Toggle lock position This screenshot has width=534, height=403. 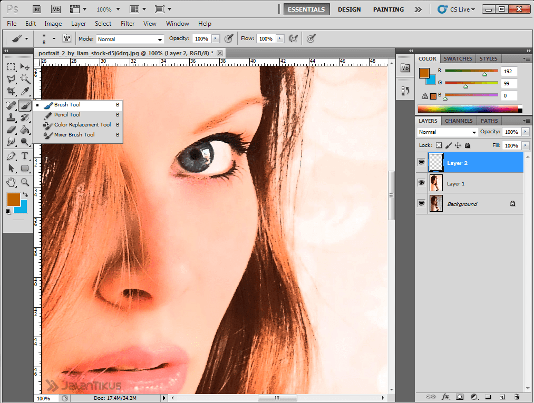[458, 145]
